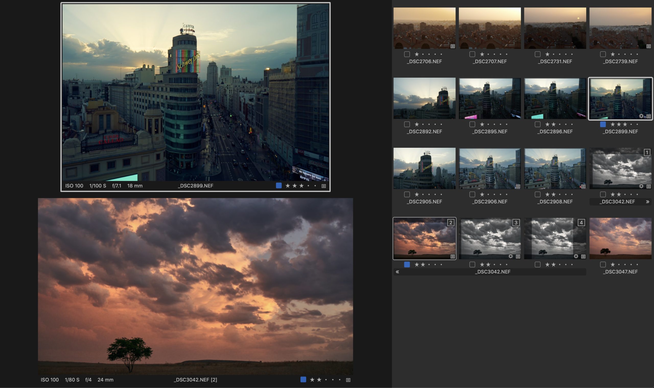Click the '1/80 S' shutter speed value

tap(72, 380)
